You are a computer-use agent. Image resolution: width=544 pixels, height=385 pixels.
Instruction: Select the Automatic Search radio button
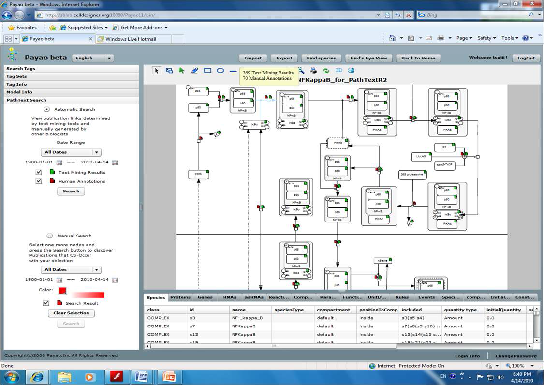click(46, 109)
